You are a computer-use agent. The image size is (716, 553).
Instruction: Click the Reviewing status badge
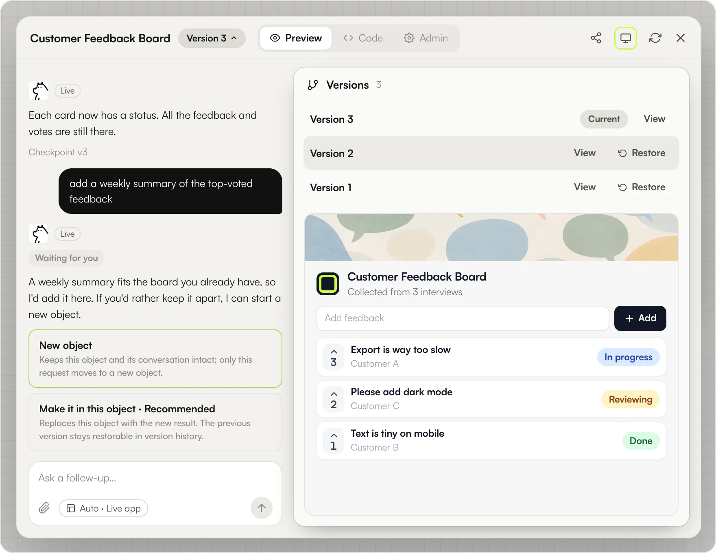630,399
